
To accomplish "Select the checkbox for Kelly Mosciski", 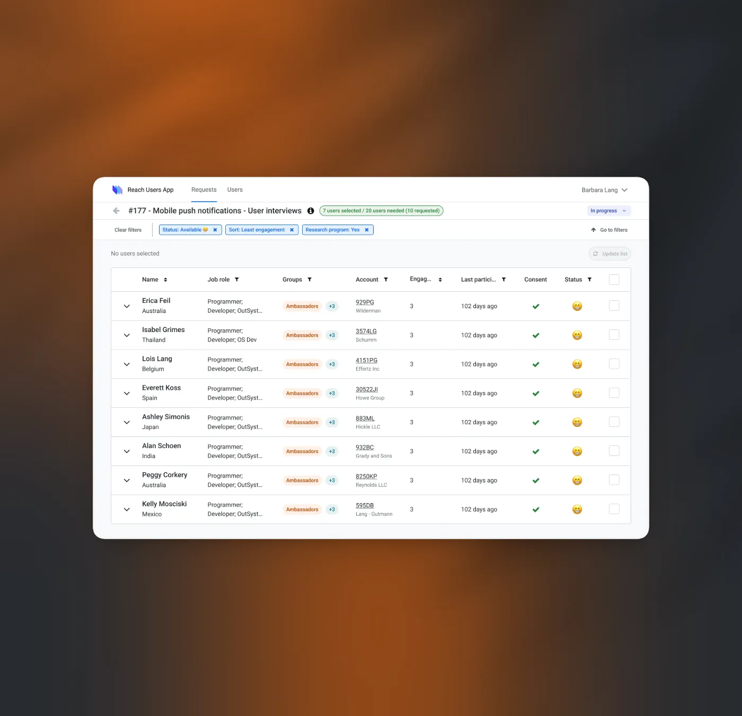I will [x=614, y=509].
